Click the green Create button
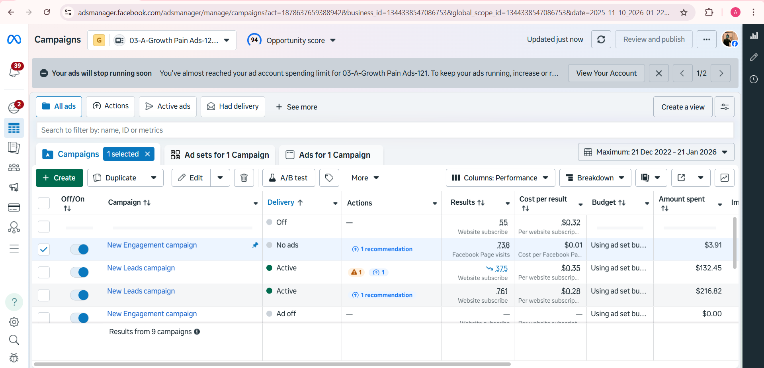The width and height of the screenshot is (764, 368). click(59, 178)
